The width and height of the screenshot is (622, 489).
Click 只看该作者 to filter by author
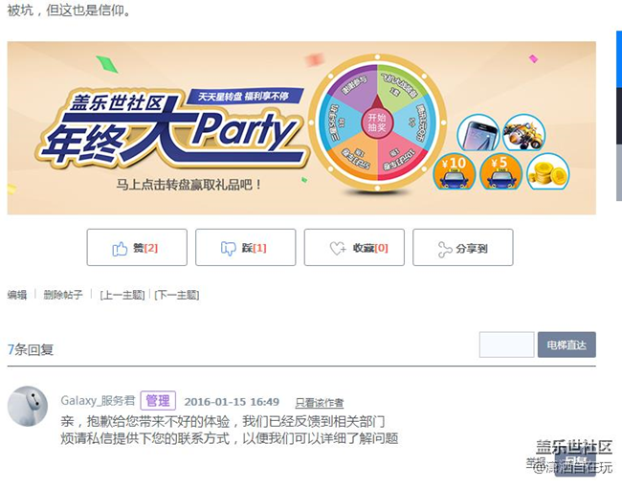(x=320, y=403)
